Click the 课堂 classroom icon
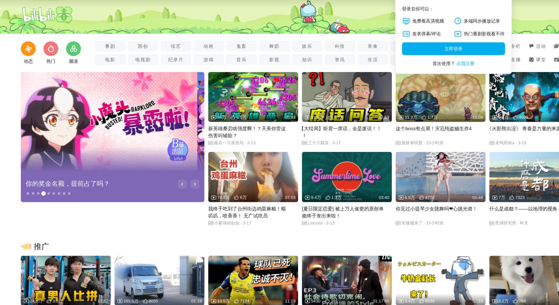This screenshot has width=559, height=305. 531,60
